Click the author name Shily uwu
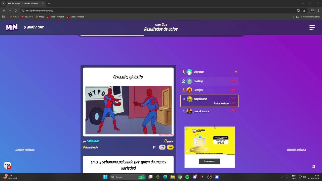322x181 pixels. tap(93, 141)
